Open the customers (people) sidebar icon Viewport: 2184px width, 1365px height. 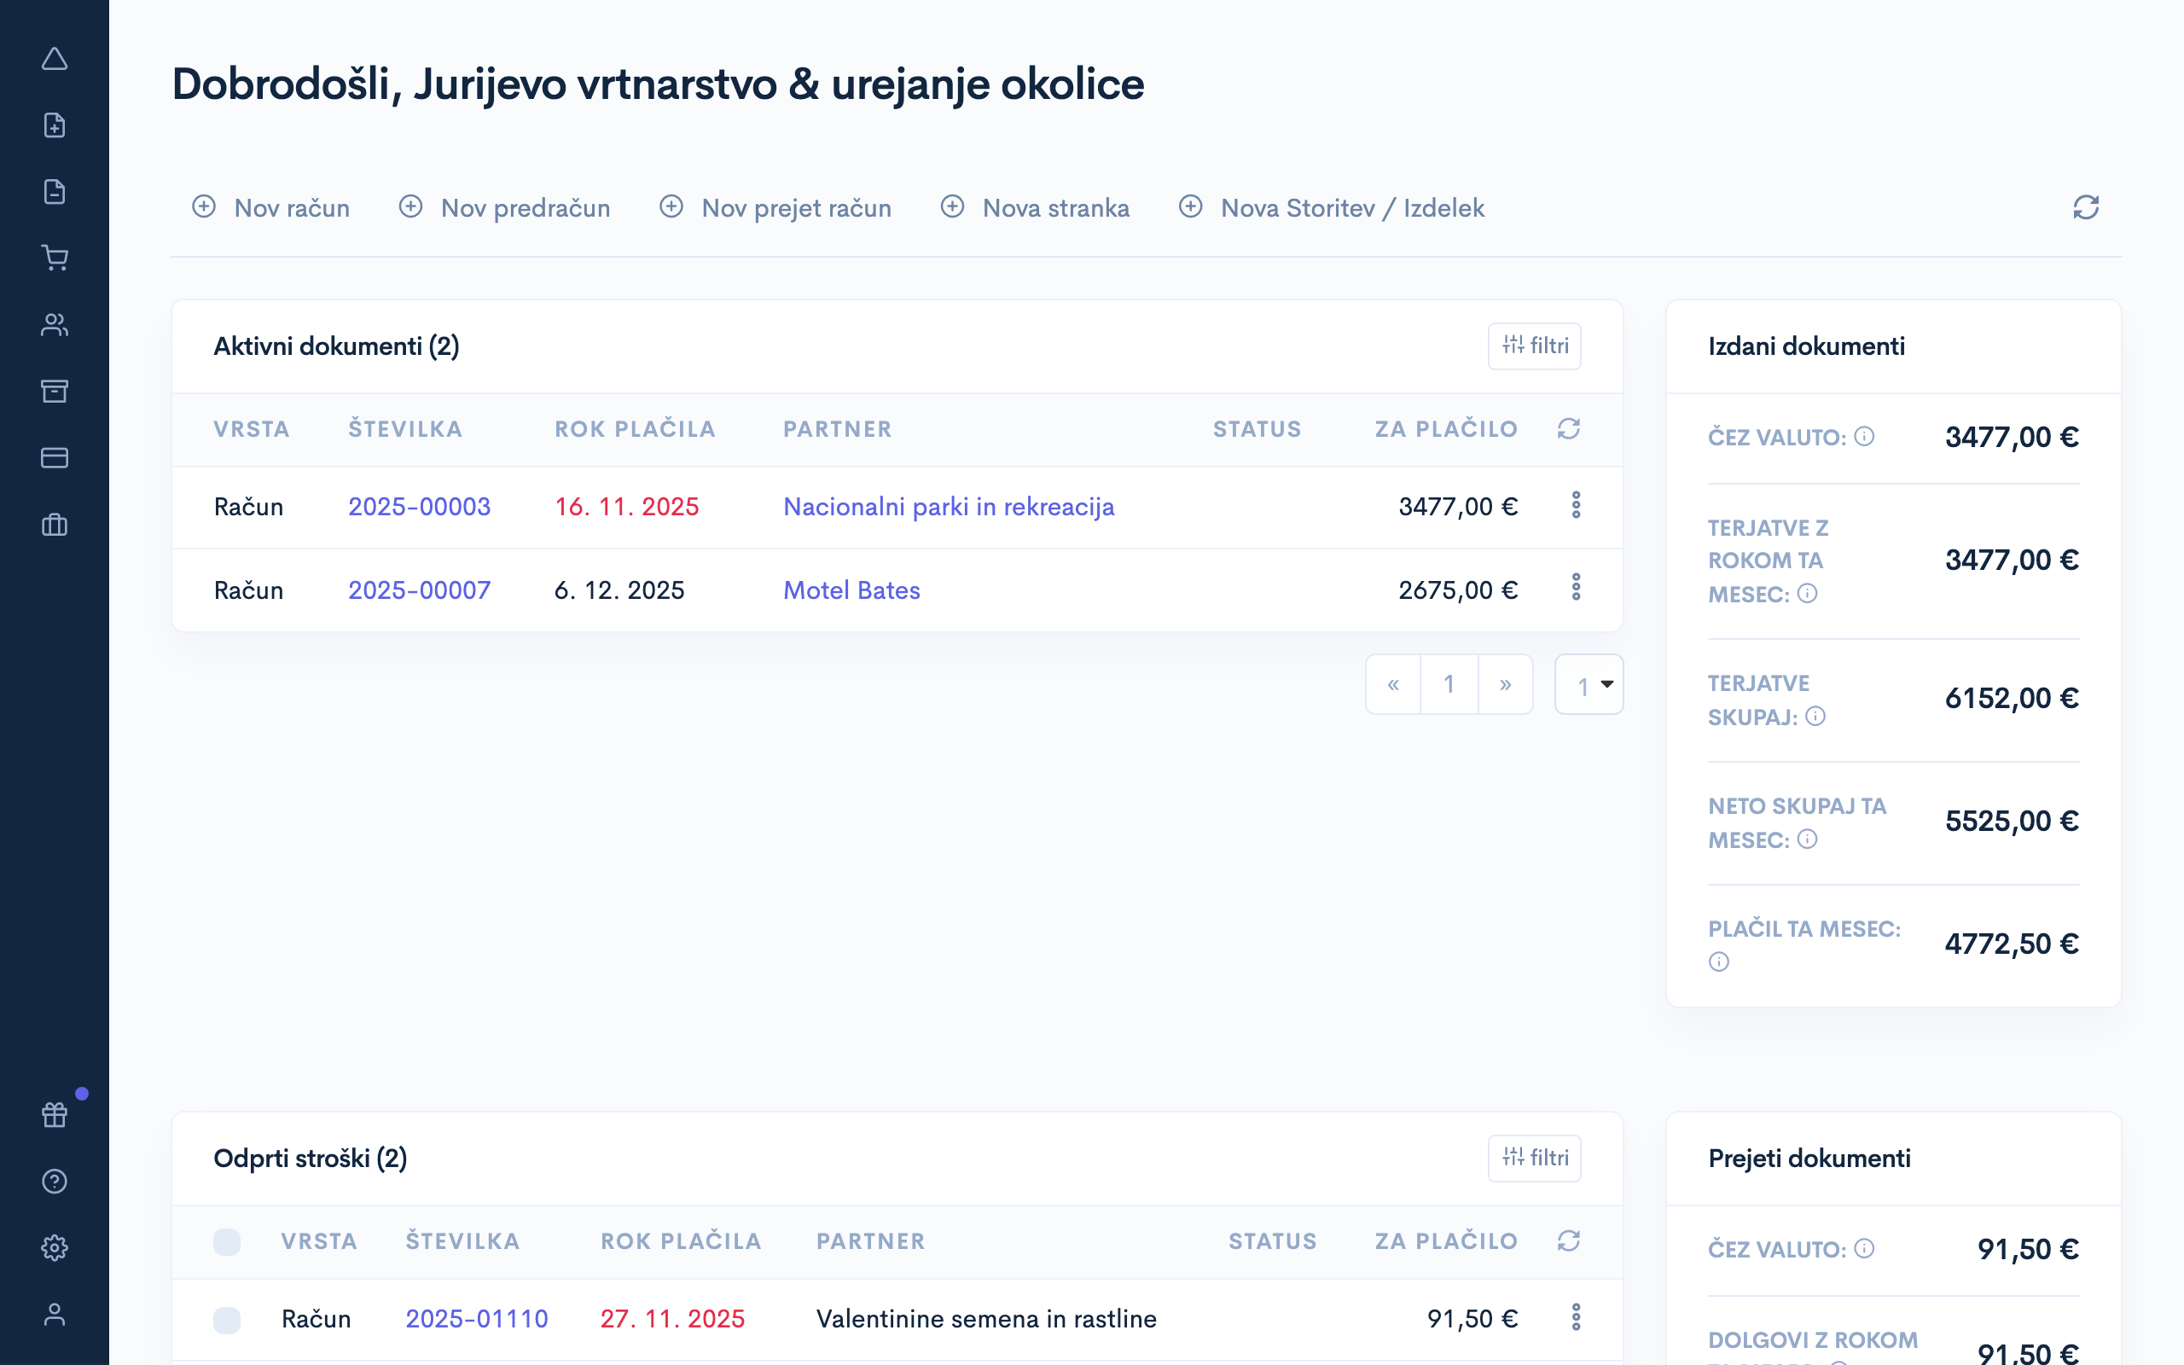[x=54, y=325]
